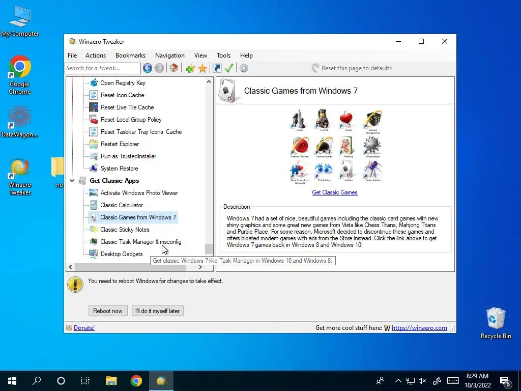Click the tree's vertical scrollbar thumb
The width and height of the screenshot is (521, 391).
pos(209,248)
